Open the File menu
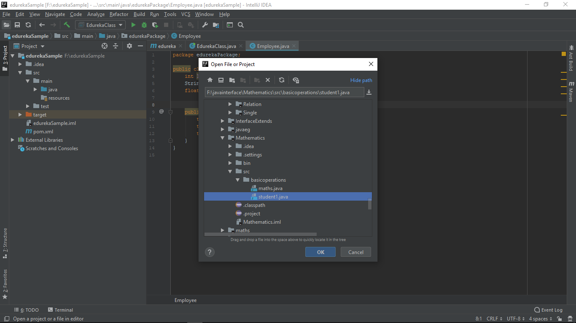Image resolution: width=576 pixels, height=323 pixels. [x=6, y=14]
